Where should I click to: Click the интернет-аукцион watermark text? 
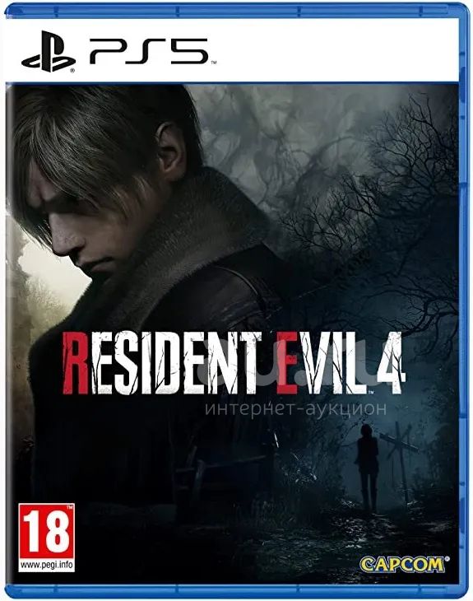point(295,409)
